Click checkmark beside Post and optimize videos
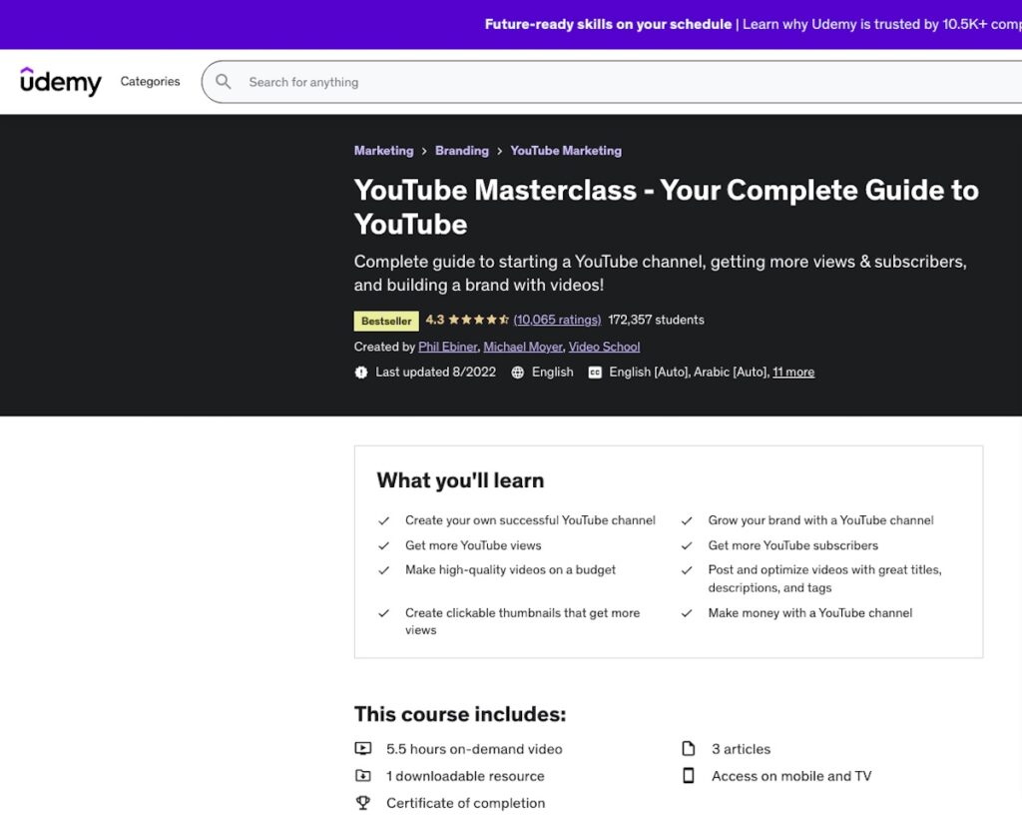This screenshot has width=1022, height=824. pos(687,570)
